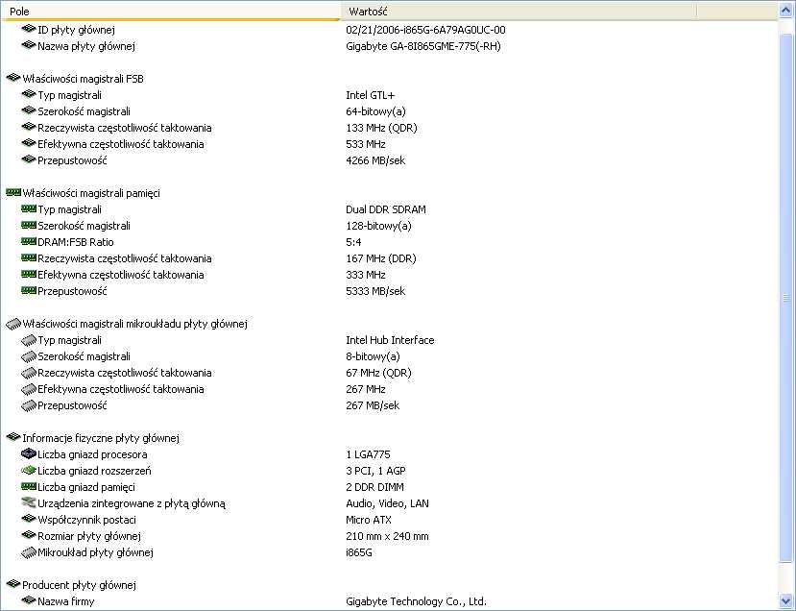Click chip icon for Mikroukład płyty głównej

pyautogui.click(x=29, y=552)
